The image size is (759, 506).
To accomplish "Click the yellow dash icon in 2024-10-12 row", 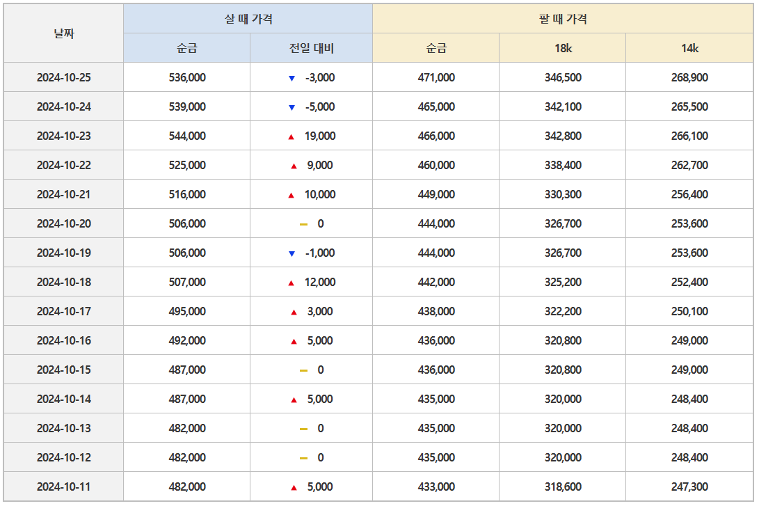I will coord(303,458).
